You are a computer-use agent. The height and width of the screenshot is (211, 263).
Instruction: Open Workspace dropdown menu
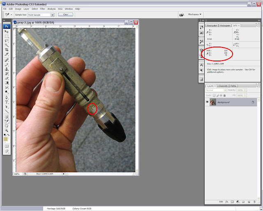coord(194,14)
